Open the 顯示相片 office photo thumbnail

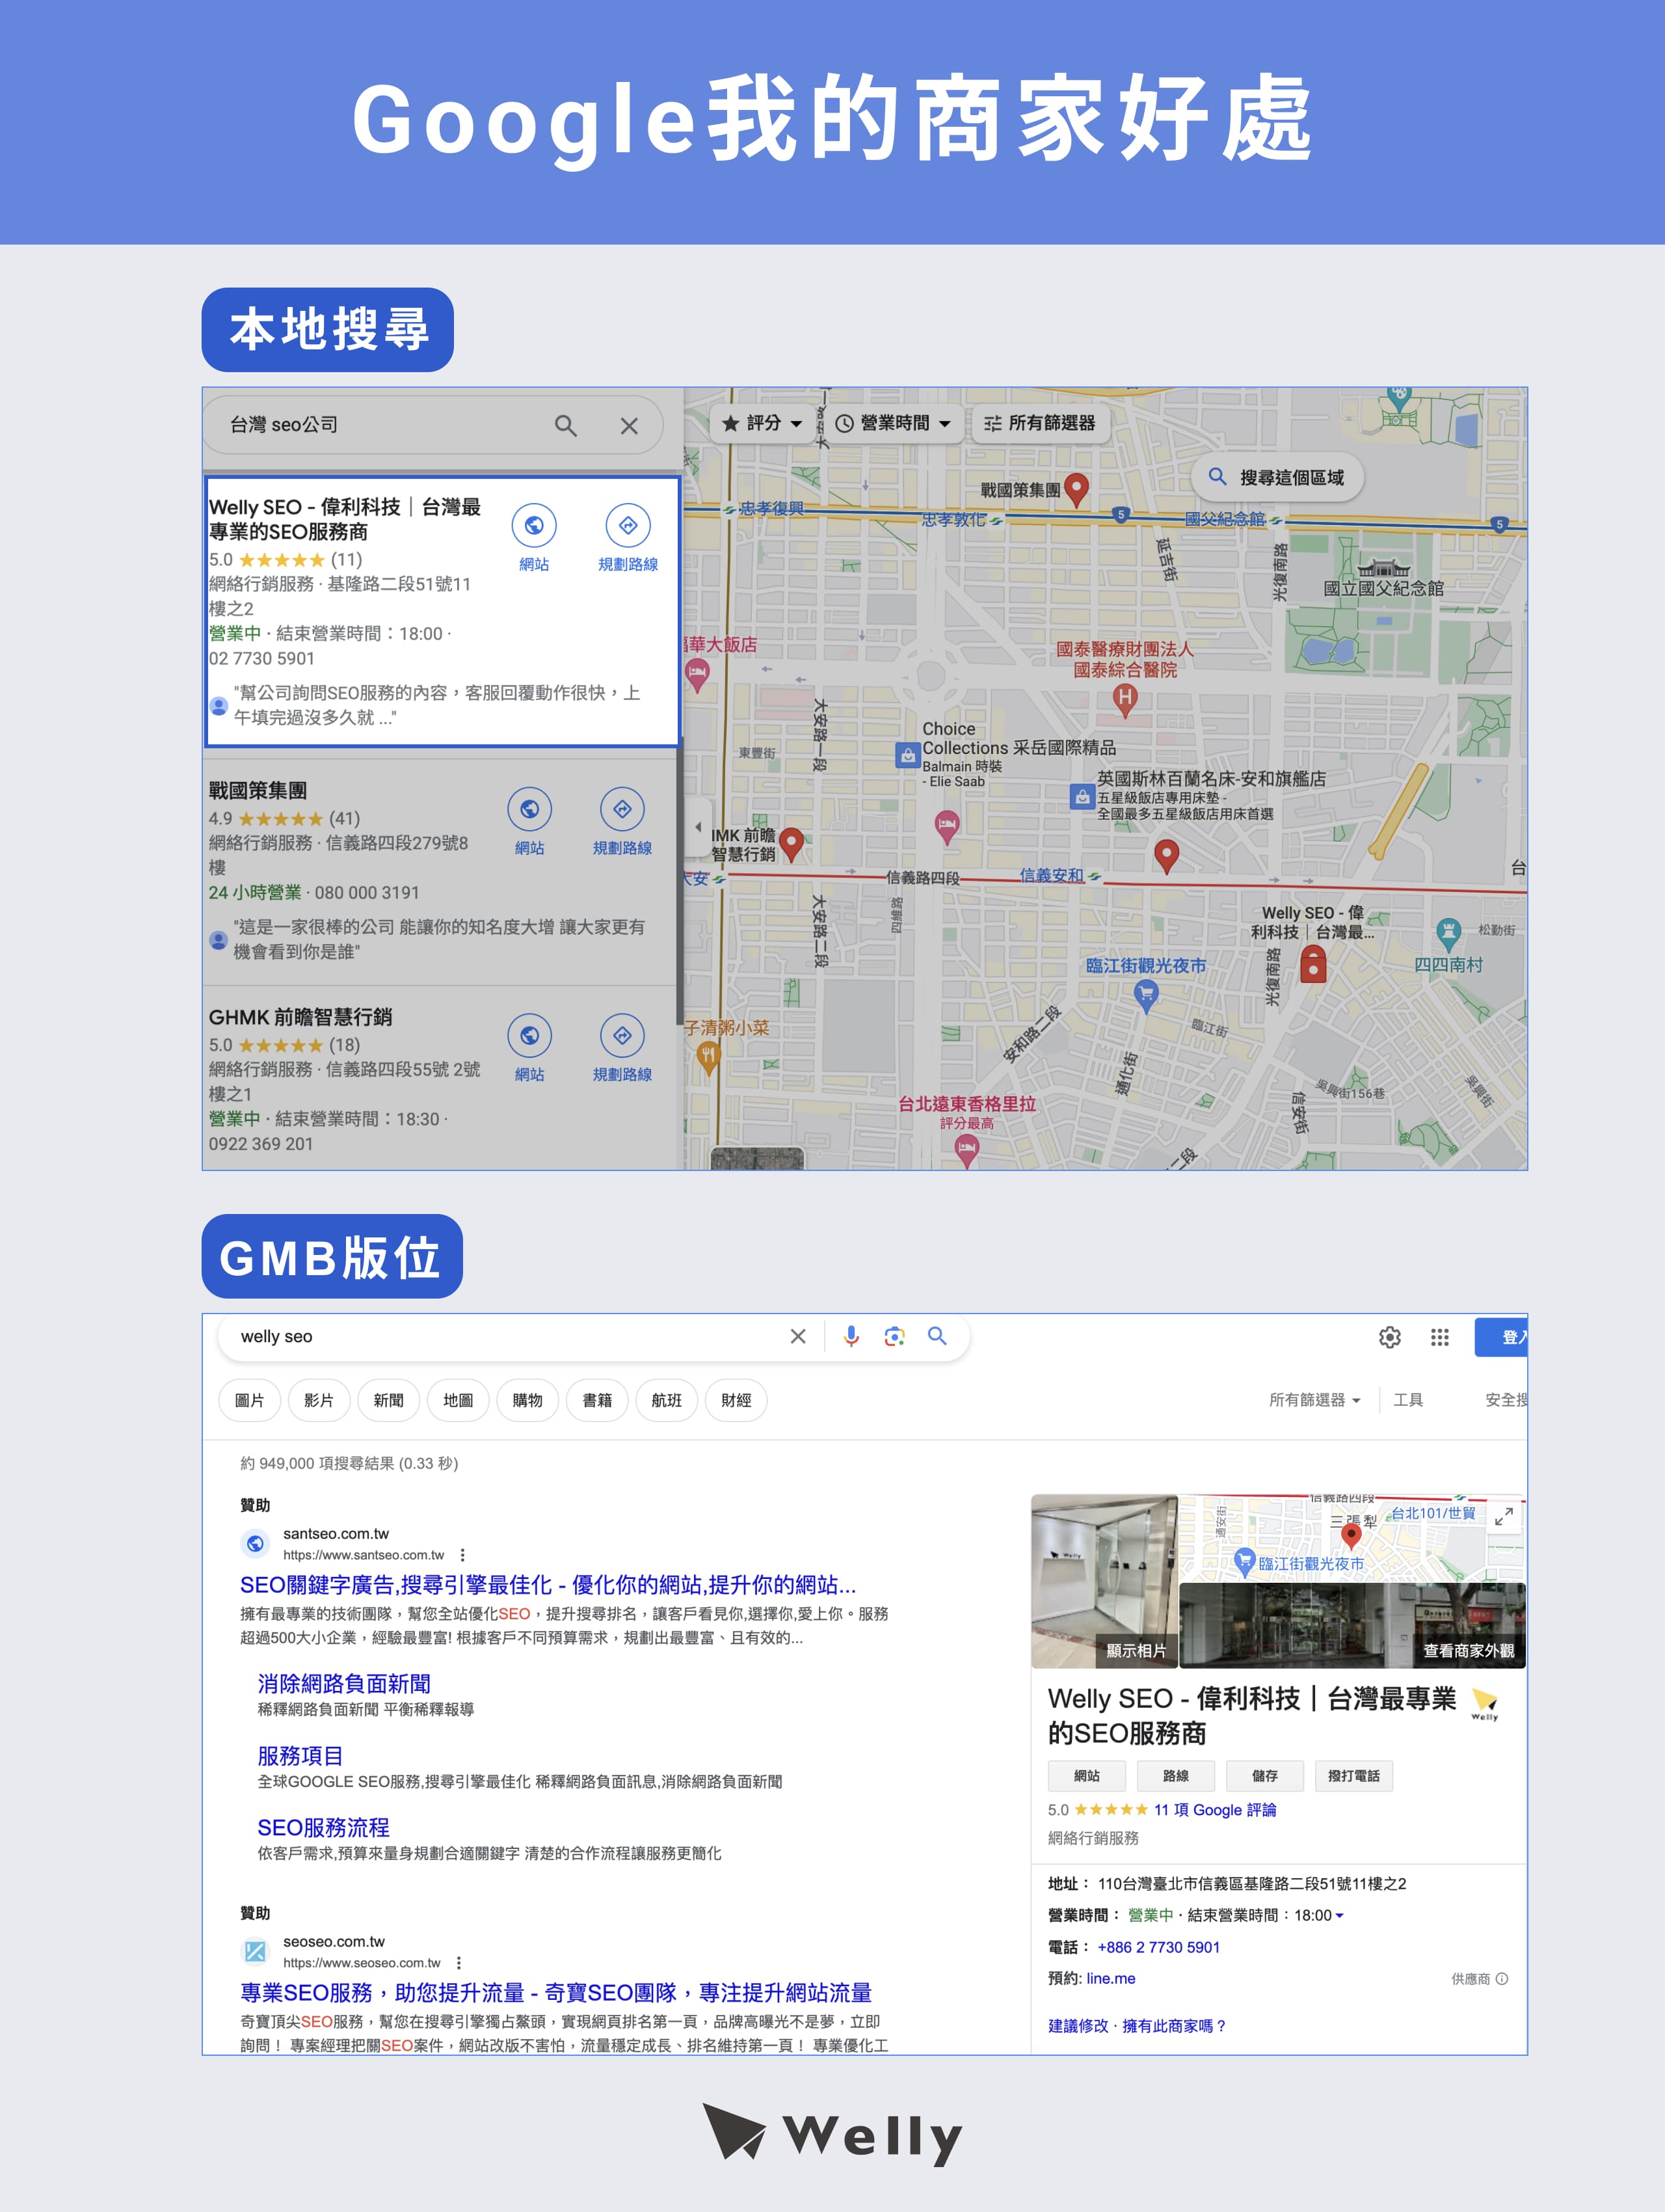coord(1104,1581)
